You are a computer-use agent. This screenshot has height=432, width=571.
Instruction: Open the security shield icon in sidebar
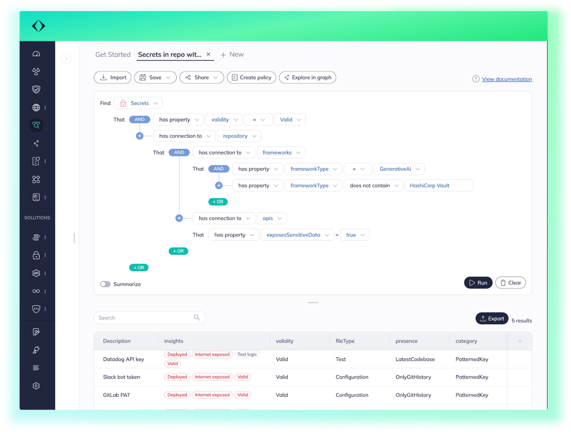click(36, 89)
